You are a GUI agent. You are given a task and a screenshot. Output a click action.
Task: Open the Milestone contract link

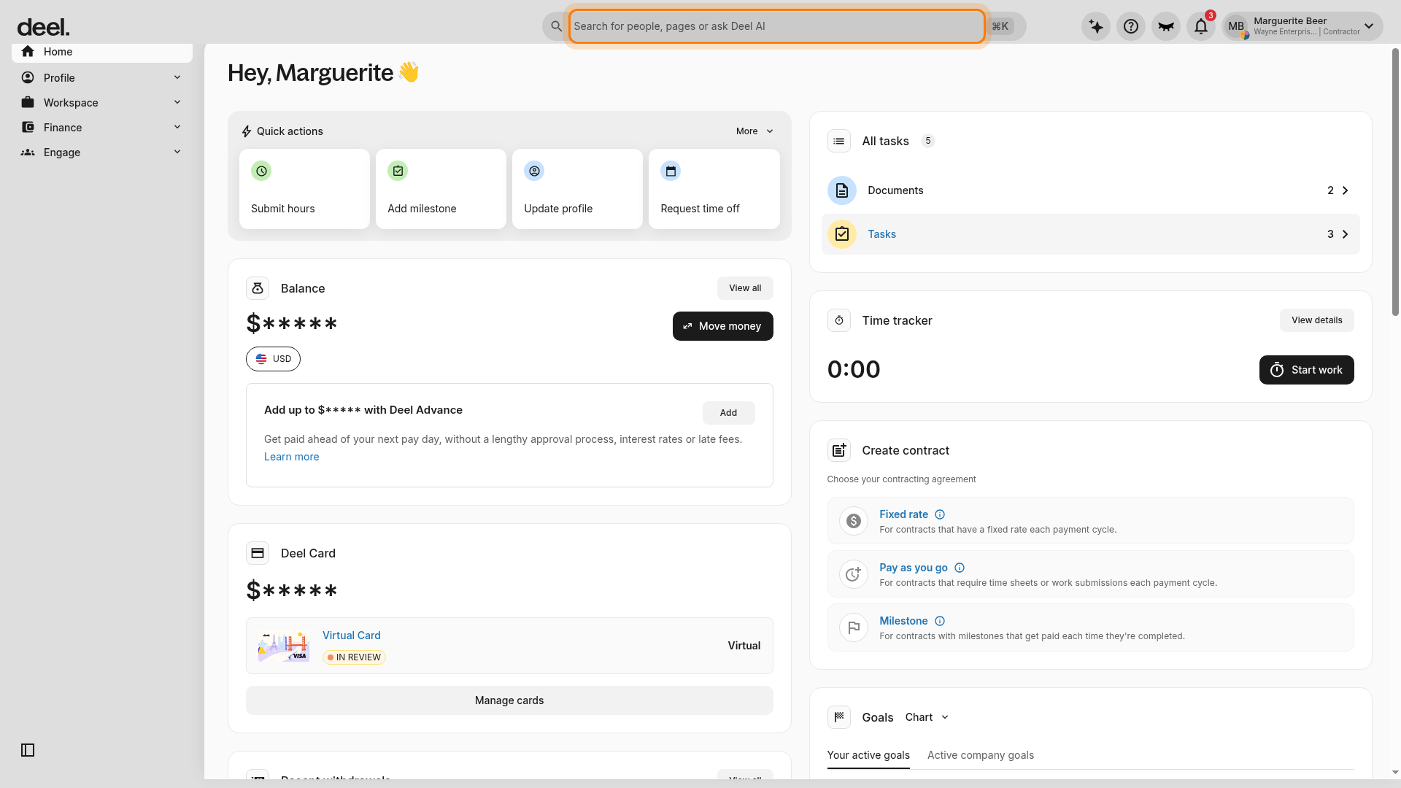click(903, 621)
